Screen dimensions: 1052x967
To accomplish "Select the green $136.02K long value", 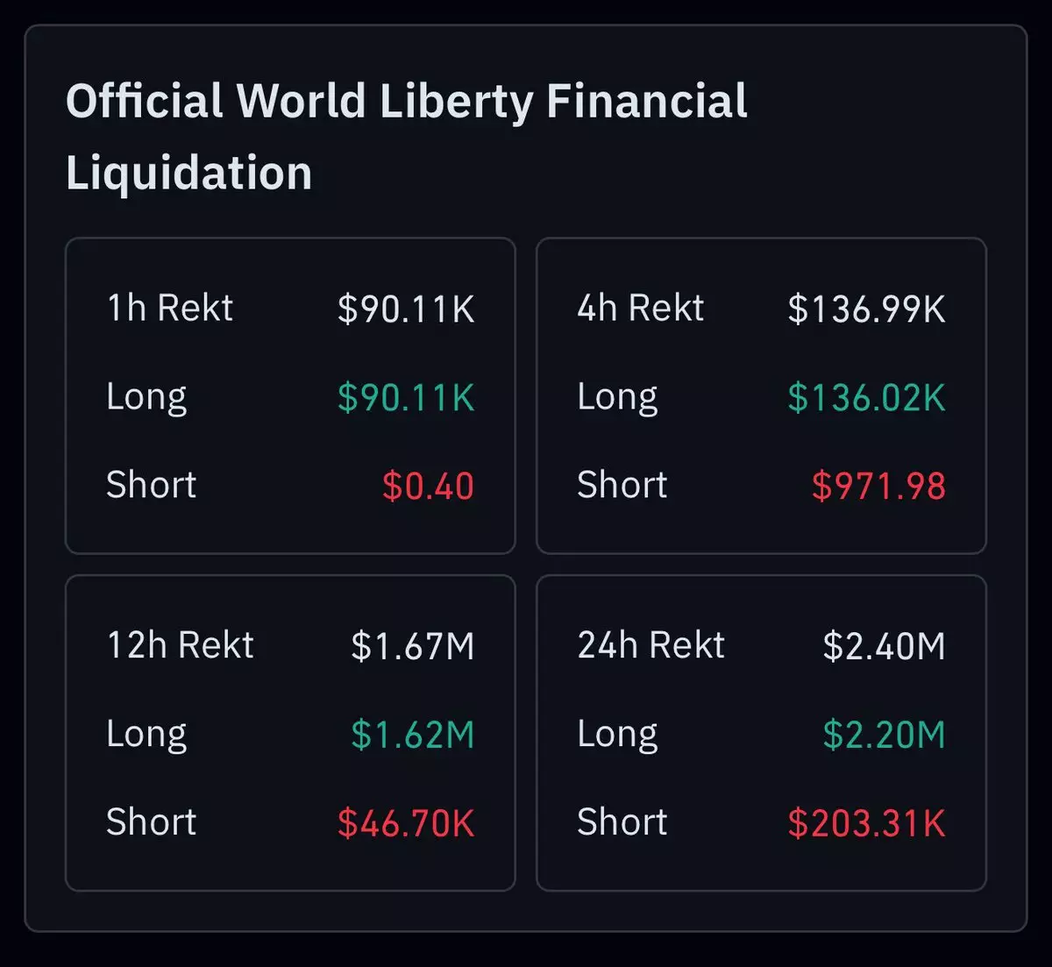I will 866,398.
